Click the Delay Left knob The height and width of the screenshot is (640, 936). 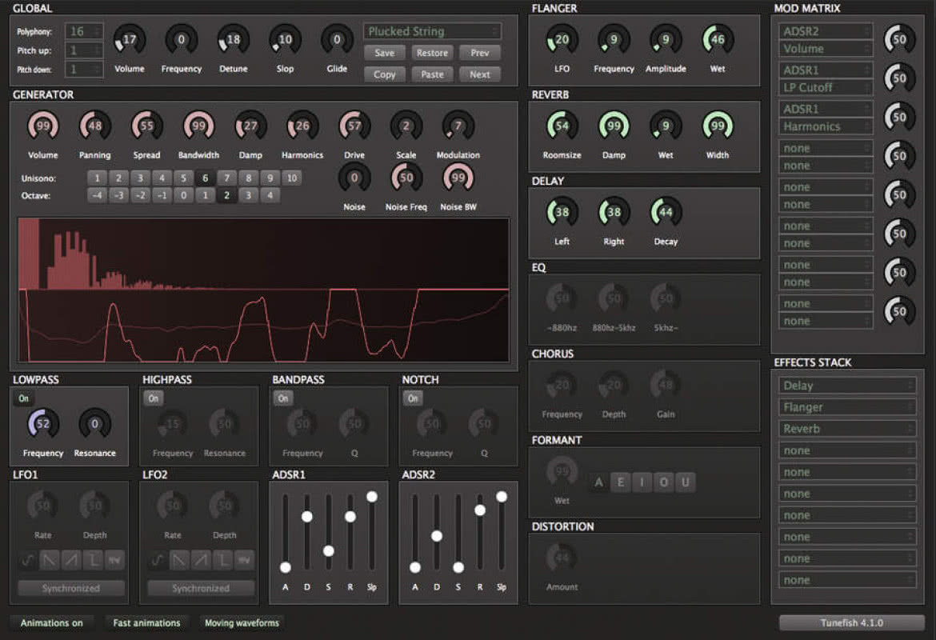[x=562, y=213]
